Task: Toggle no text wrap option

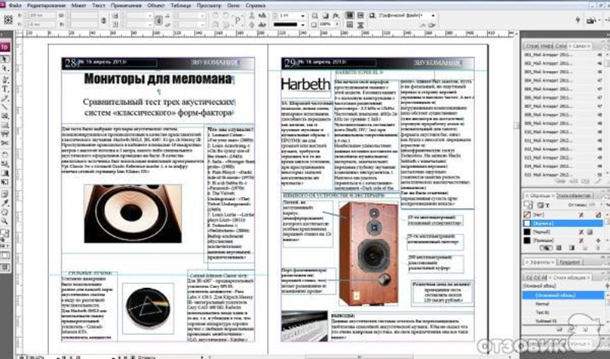Action: [350, 16]
